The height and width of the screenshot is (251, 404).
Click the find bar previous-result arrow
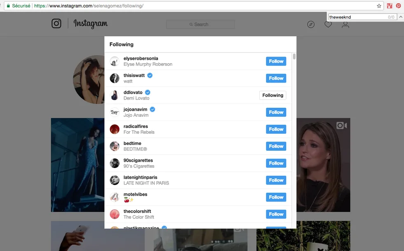click(x=401, y=17)
